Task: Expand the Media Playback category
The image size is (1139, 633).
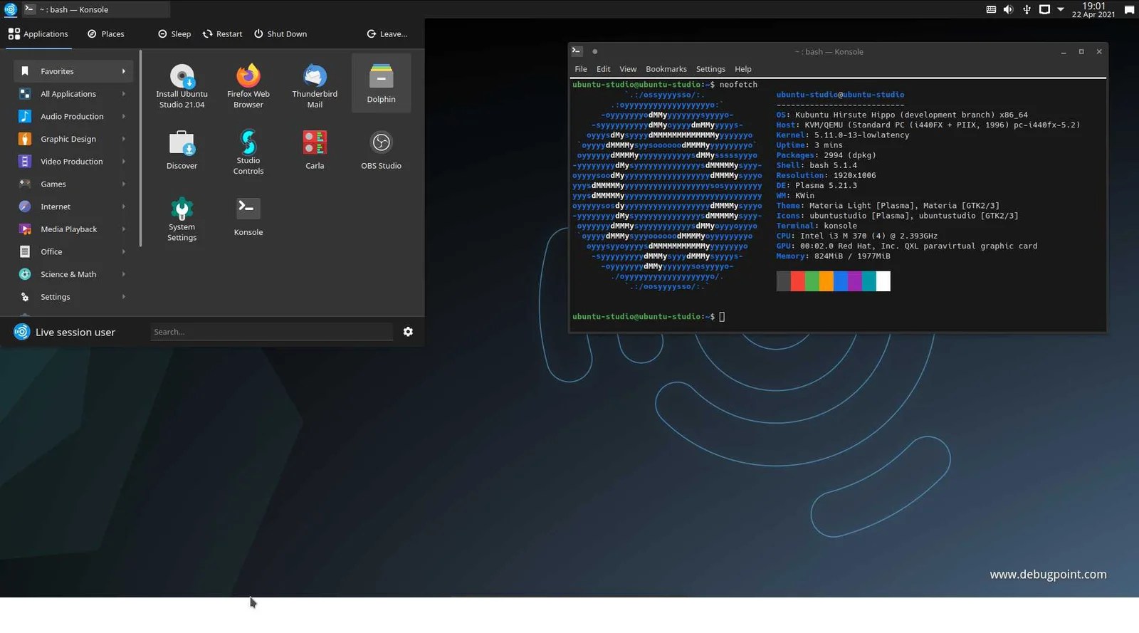Action: pos(73,229)
